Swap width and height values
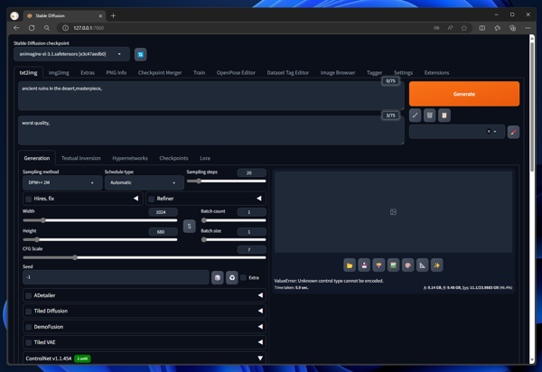This screenshot has height=372, width=542. (x=190, y=227)
